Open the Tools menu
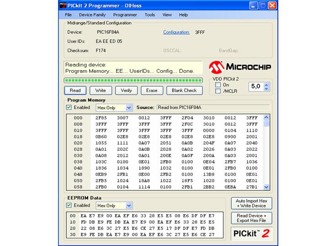Screen dimensions: 329x246 (x=150, y=15)
